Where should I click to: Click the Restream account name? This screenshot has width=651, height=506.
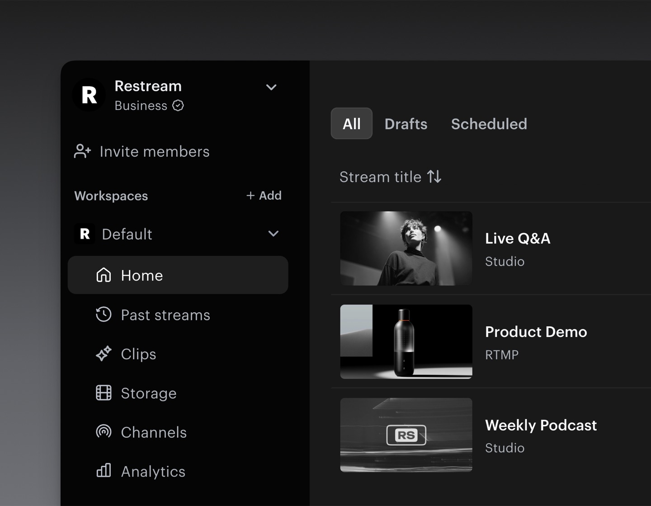point(148,86)
